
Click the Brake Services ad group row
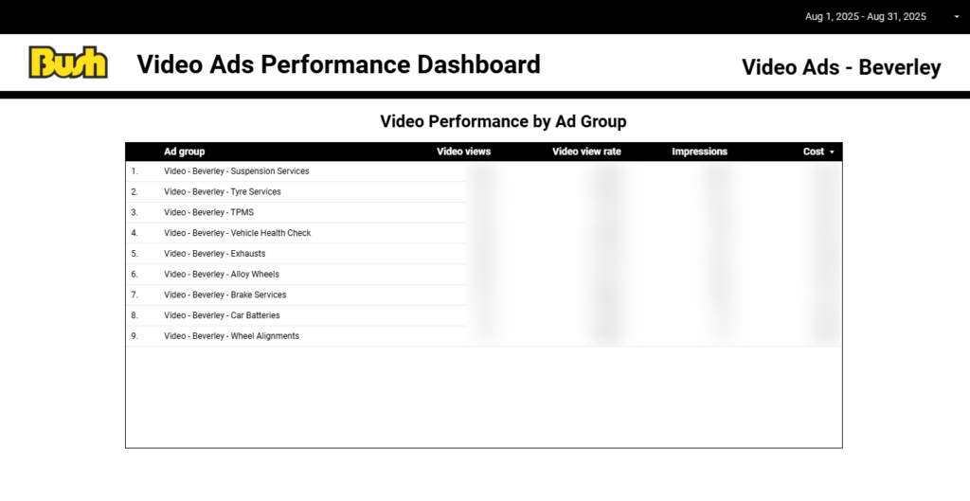[225, 295]
